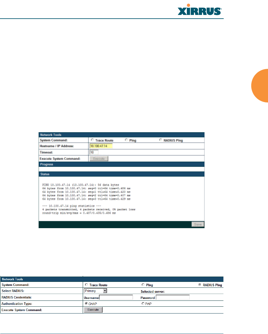
Task: Choose PAP authentication type
Action: pyautogui.click(x=143, y=304)
